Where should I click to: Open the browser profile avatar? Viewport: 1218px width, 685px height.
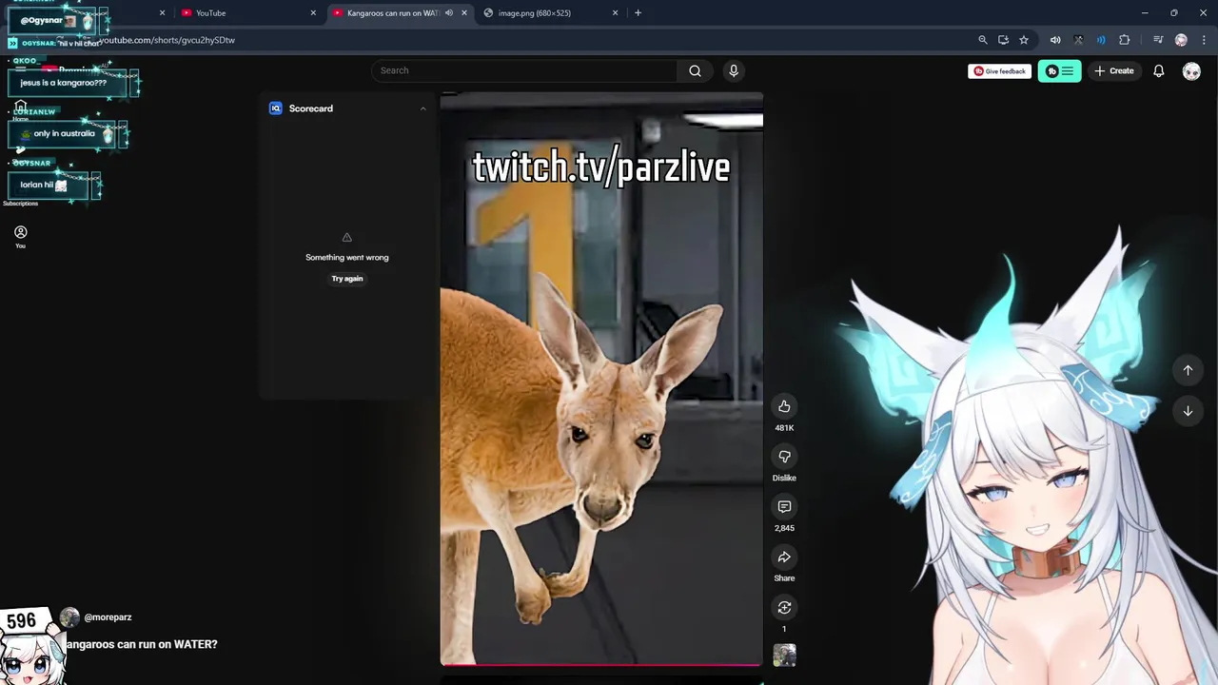pos(1181,40)
